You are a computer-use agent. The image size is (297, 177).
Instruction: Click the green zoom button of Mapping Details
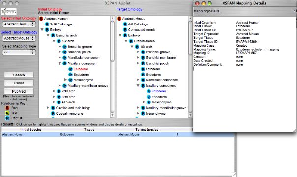[x=209, y=3]
